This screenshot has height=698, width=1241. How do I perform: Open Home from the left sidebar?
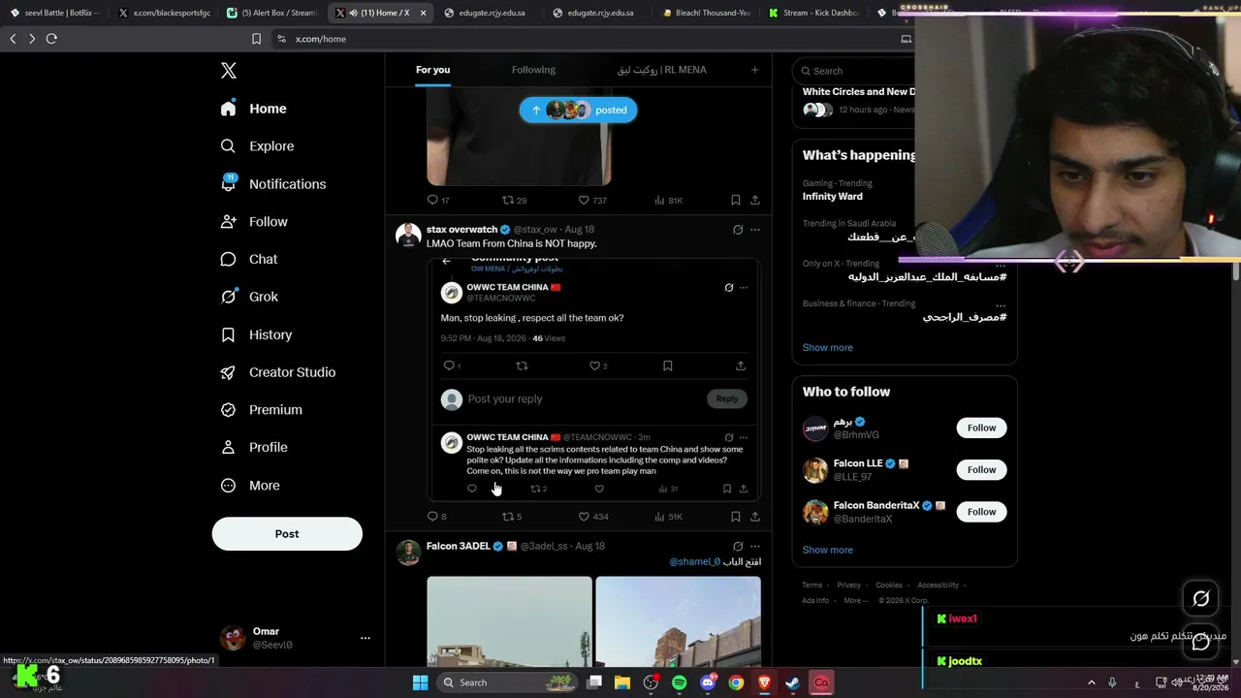coord(253,109)
